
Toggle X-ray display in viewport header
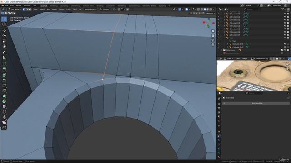coord(198,9)
